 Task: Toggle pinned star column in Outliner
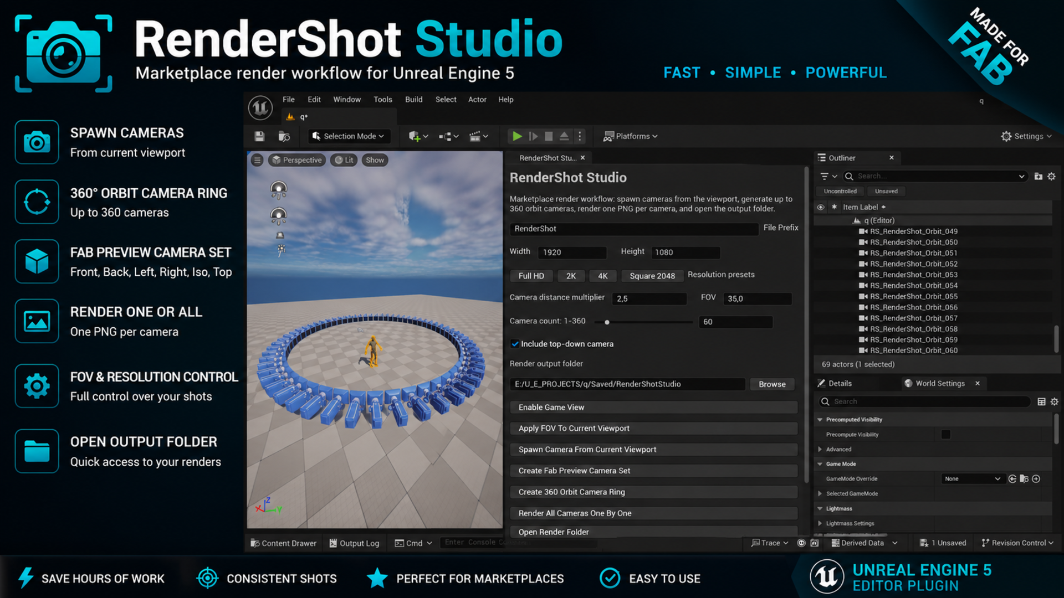[x=834, y=207]
